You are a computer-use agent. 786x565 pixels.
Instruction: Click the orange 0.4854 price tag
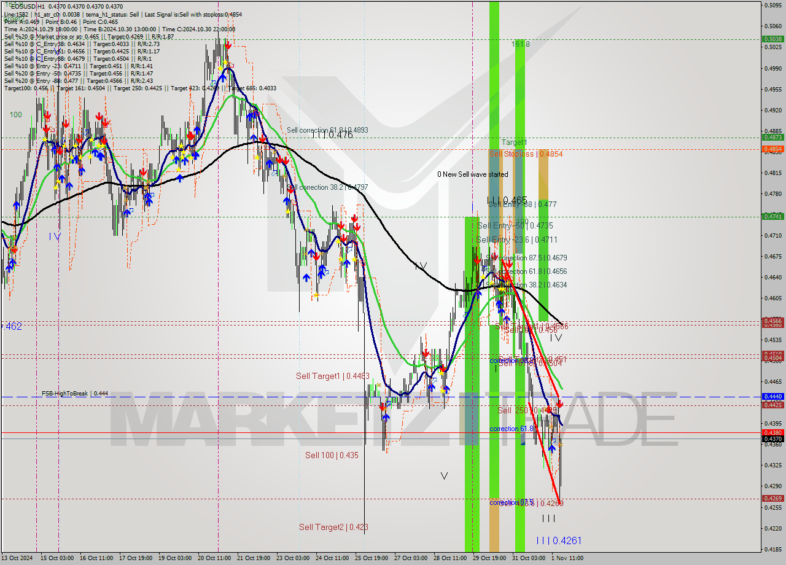(772, 149)
